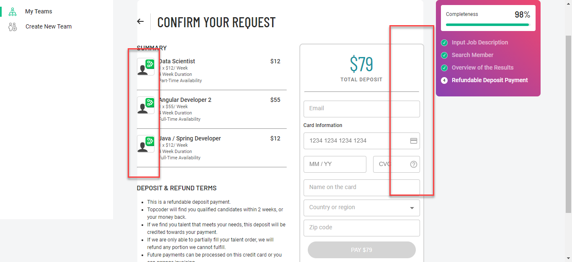
Task: Click the Data Scientist role avatar icon
Action: coord(146,67)
